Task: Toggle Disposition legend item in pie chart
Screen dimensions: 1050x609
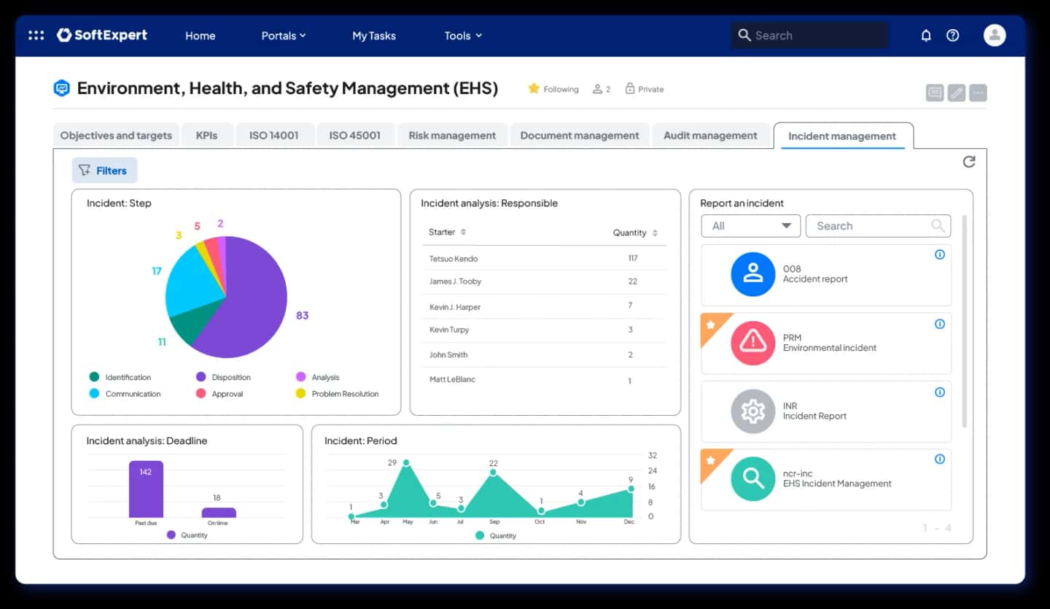Action: point(223,377)
